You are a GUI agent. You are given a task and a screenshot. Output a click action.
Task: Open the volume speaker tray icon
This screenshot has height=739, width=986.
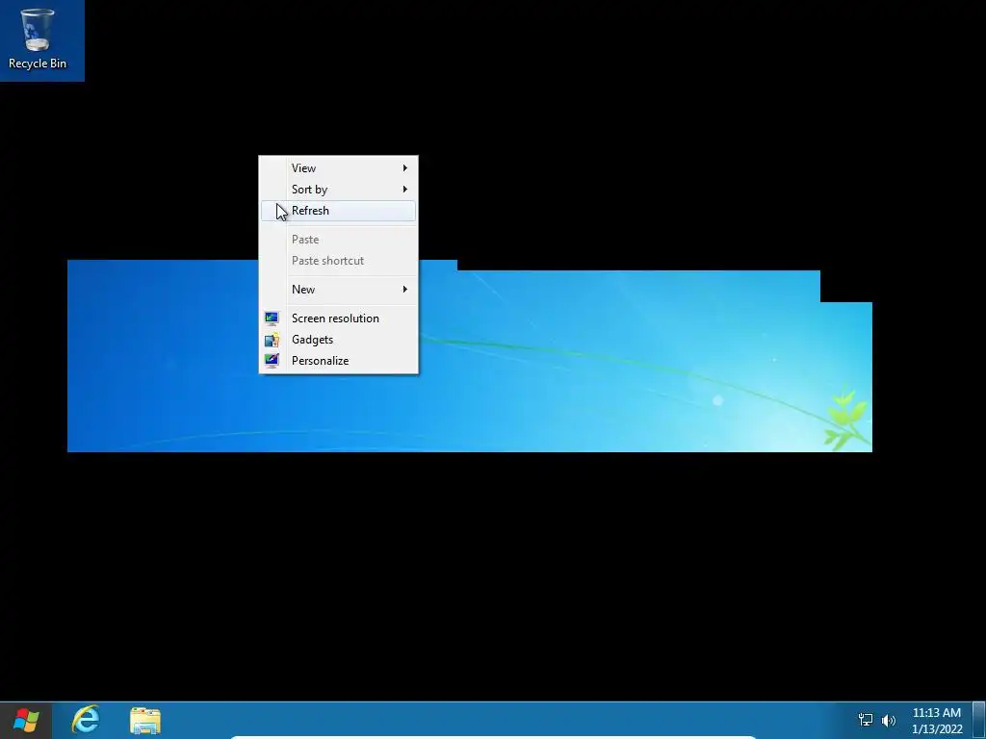889,720
